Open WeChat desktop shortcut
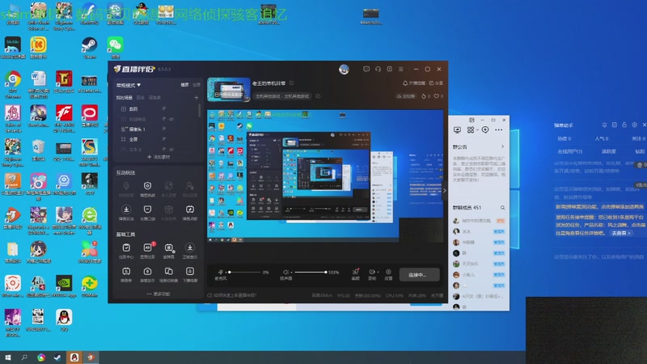The image size is (647, 364). (x=115, y=48)
